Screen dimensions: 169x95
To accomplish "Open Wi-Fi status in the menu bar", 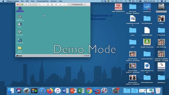I will [130, 1].
